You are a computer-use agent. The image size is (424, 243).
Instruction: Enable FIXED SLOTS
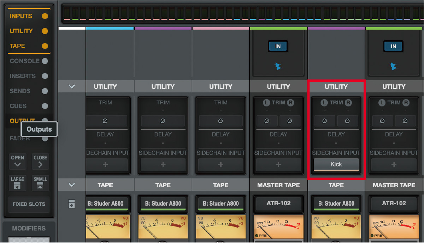click(x=29, y=204)
